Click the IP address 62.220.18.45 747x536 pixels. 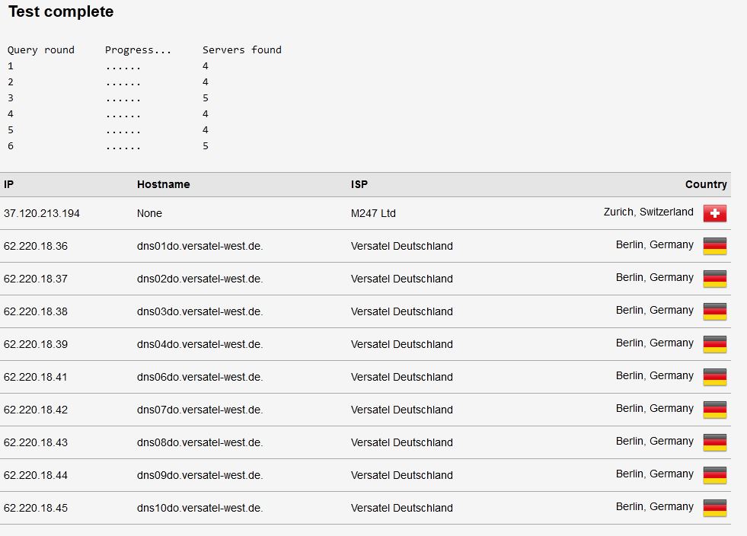point(36,508)
